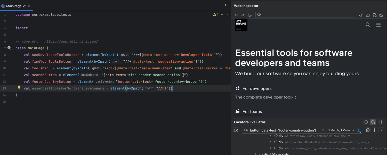Reload the page in Web Inspector
The height and width of the screenshot is (155, 387).
pyautogui.click(x=249, y=15)
